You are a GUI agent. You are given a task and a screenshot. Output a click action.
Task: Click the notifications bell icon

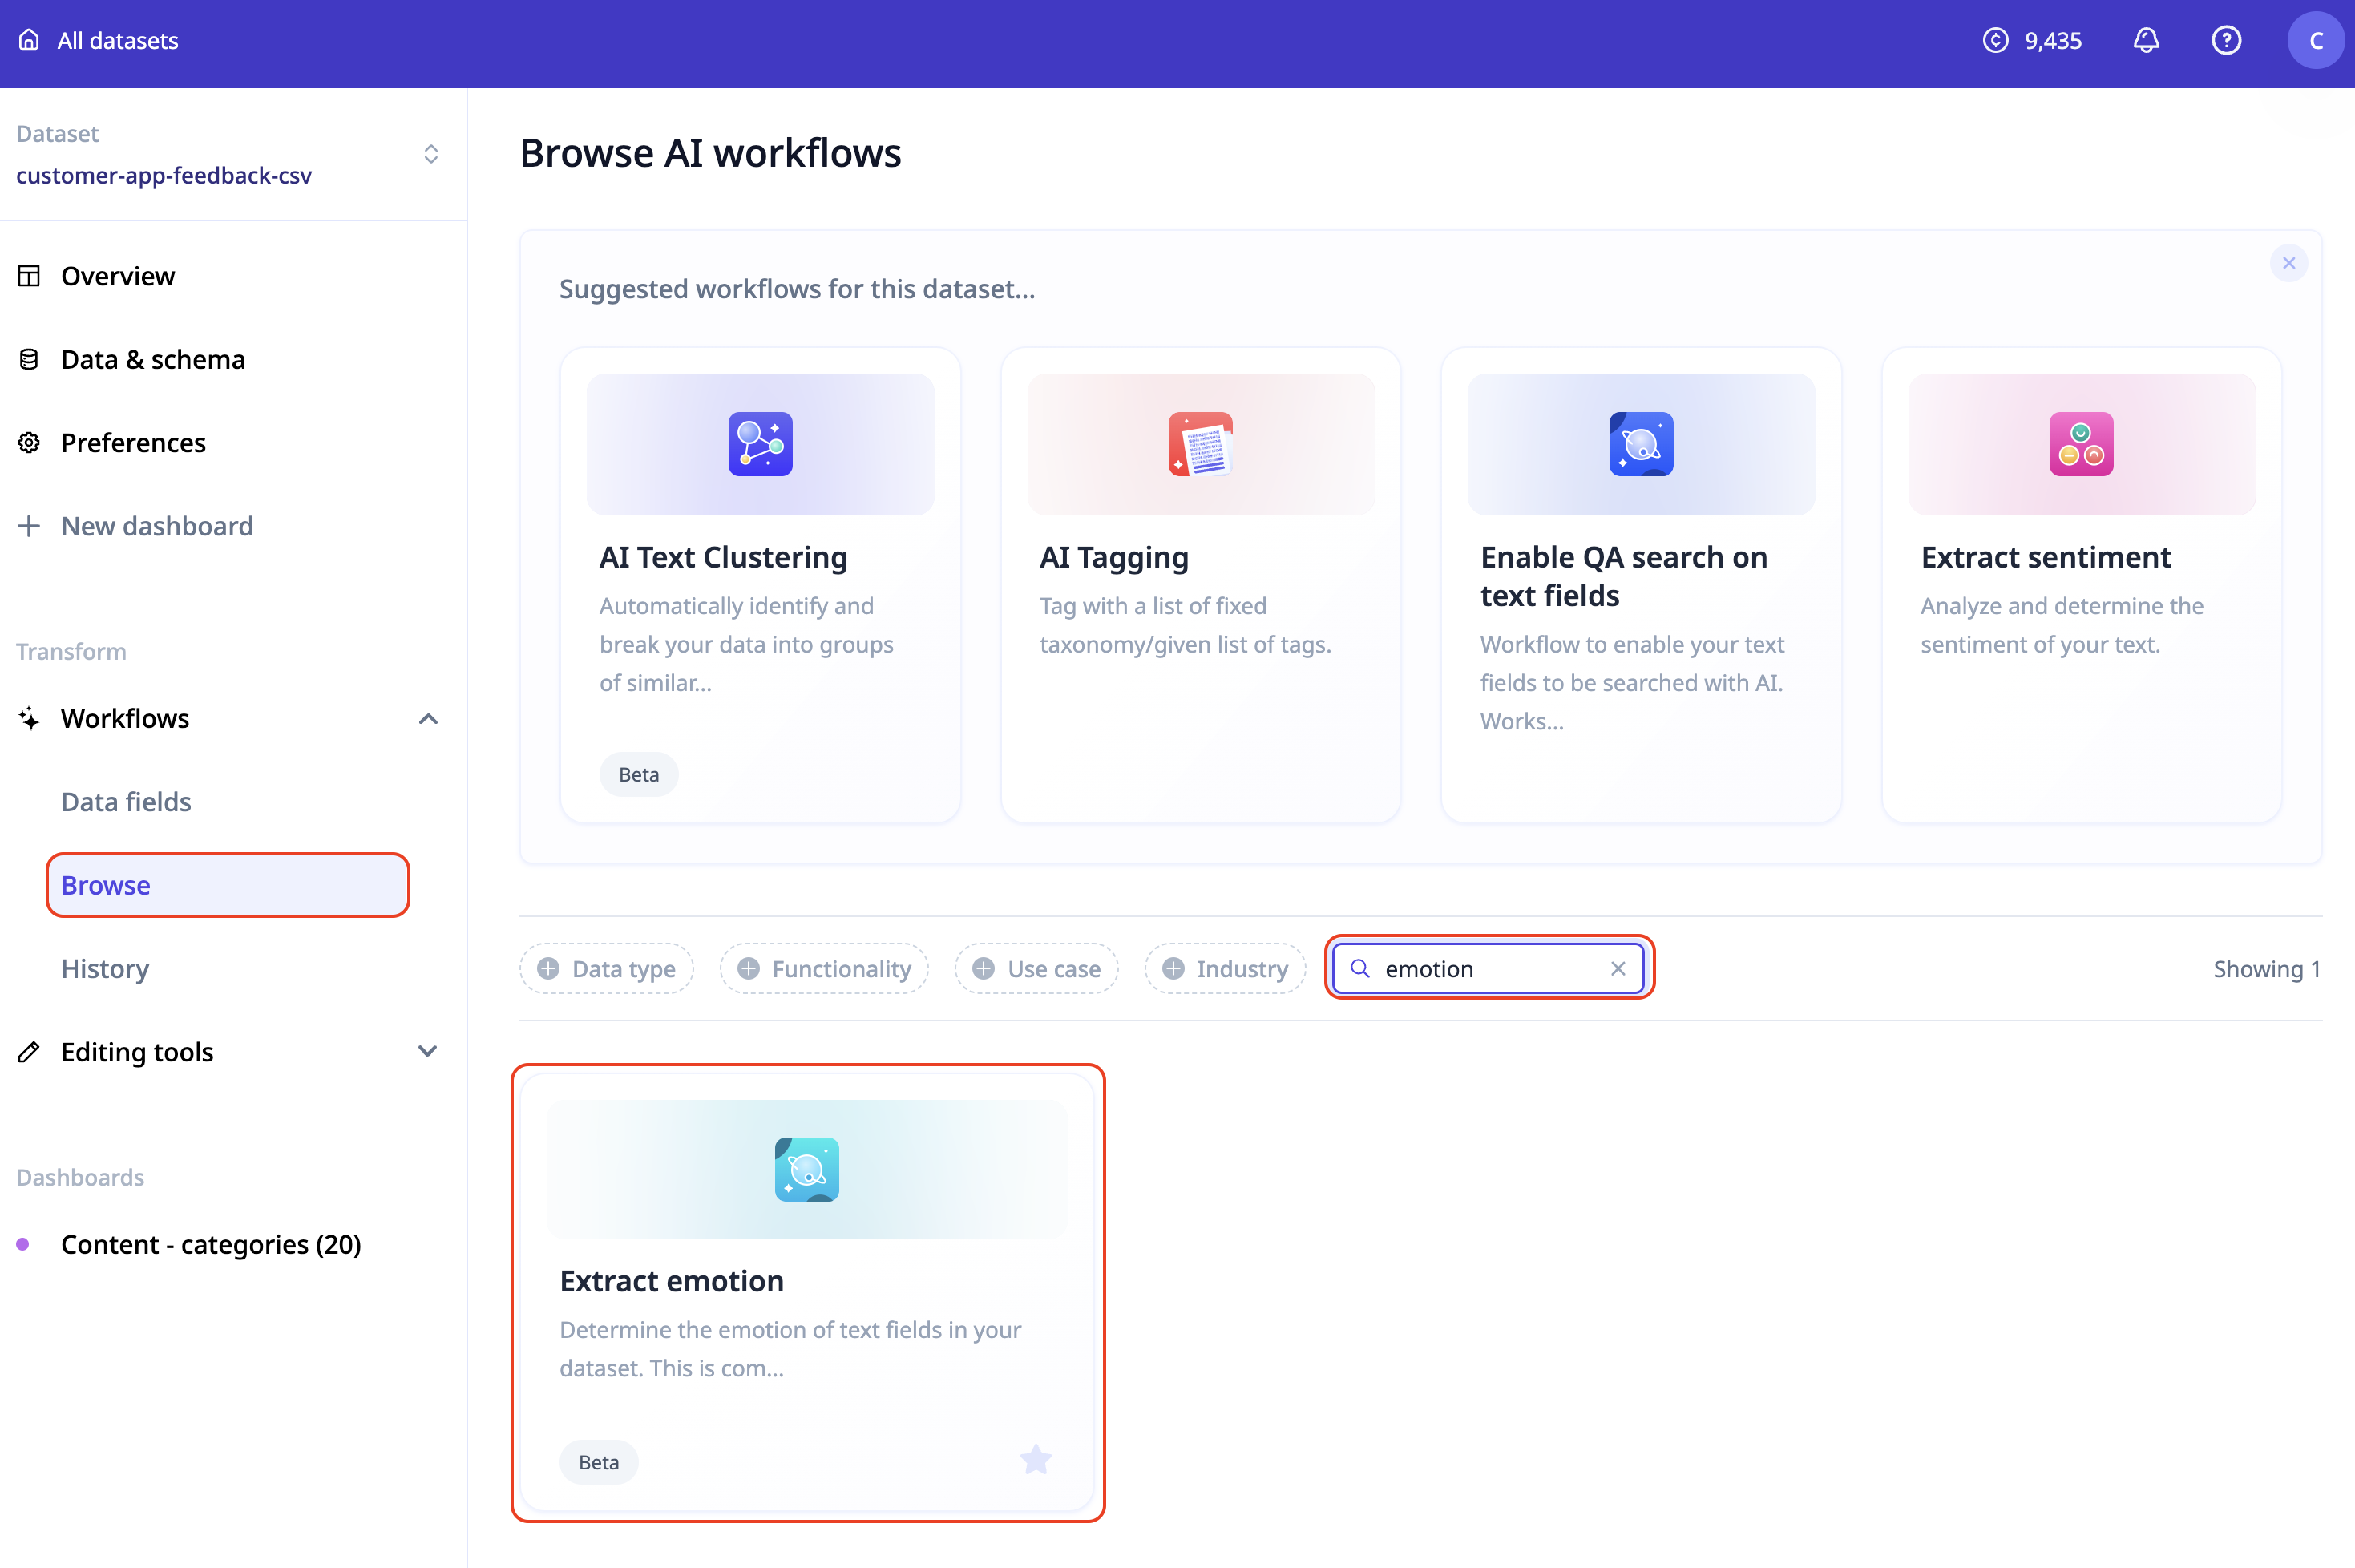tap(2146, 40)
